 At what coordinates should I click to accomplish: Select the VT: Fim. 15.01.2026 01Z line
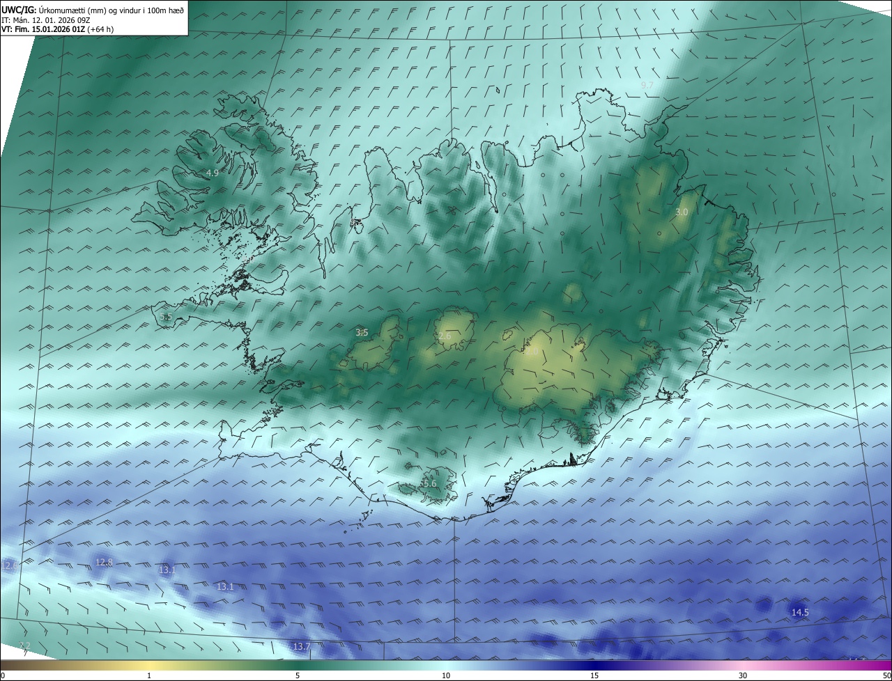[x=57, y=29]
